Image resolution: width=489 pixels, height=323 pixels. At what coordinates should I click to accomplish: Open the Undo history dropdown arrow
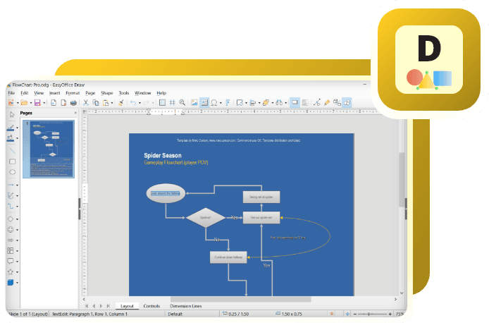[140, 102]
